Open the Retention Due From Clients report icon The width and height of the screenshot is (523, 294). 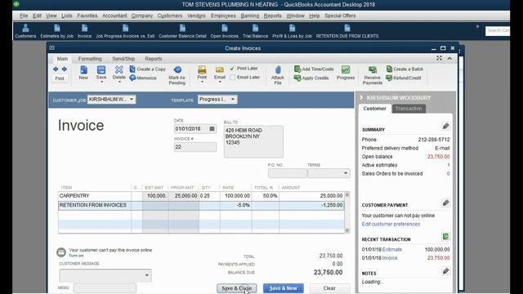[347, 31]
